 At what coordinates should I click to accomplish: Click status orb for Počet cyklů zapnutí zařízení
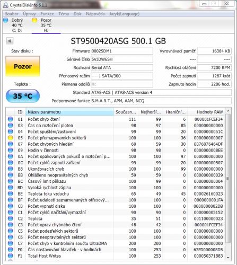click(x=11, y=163)
